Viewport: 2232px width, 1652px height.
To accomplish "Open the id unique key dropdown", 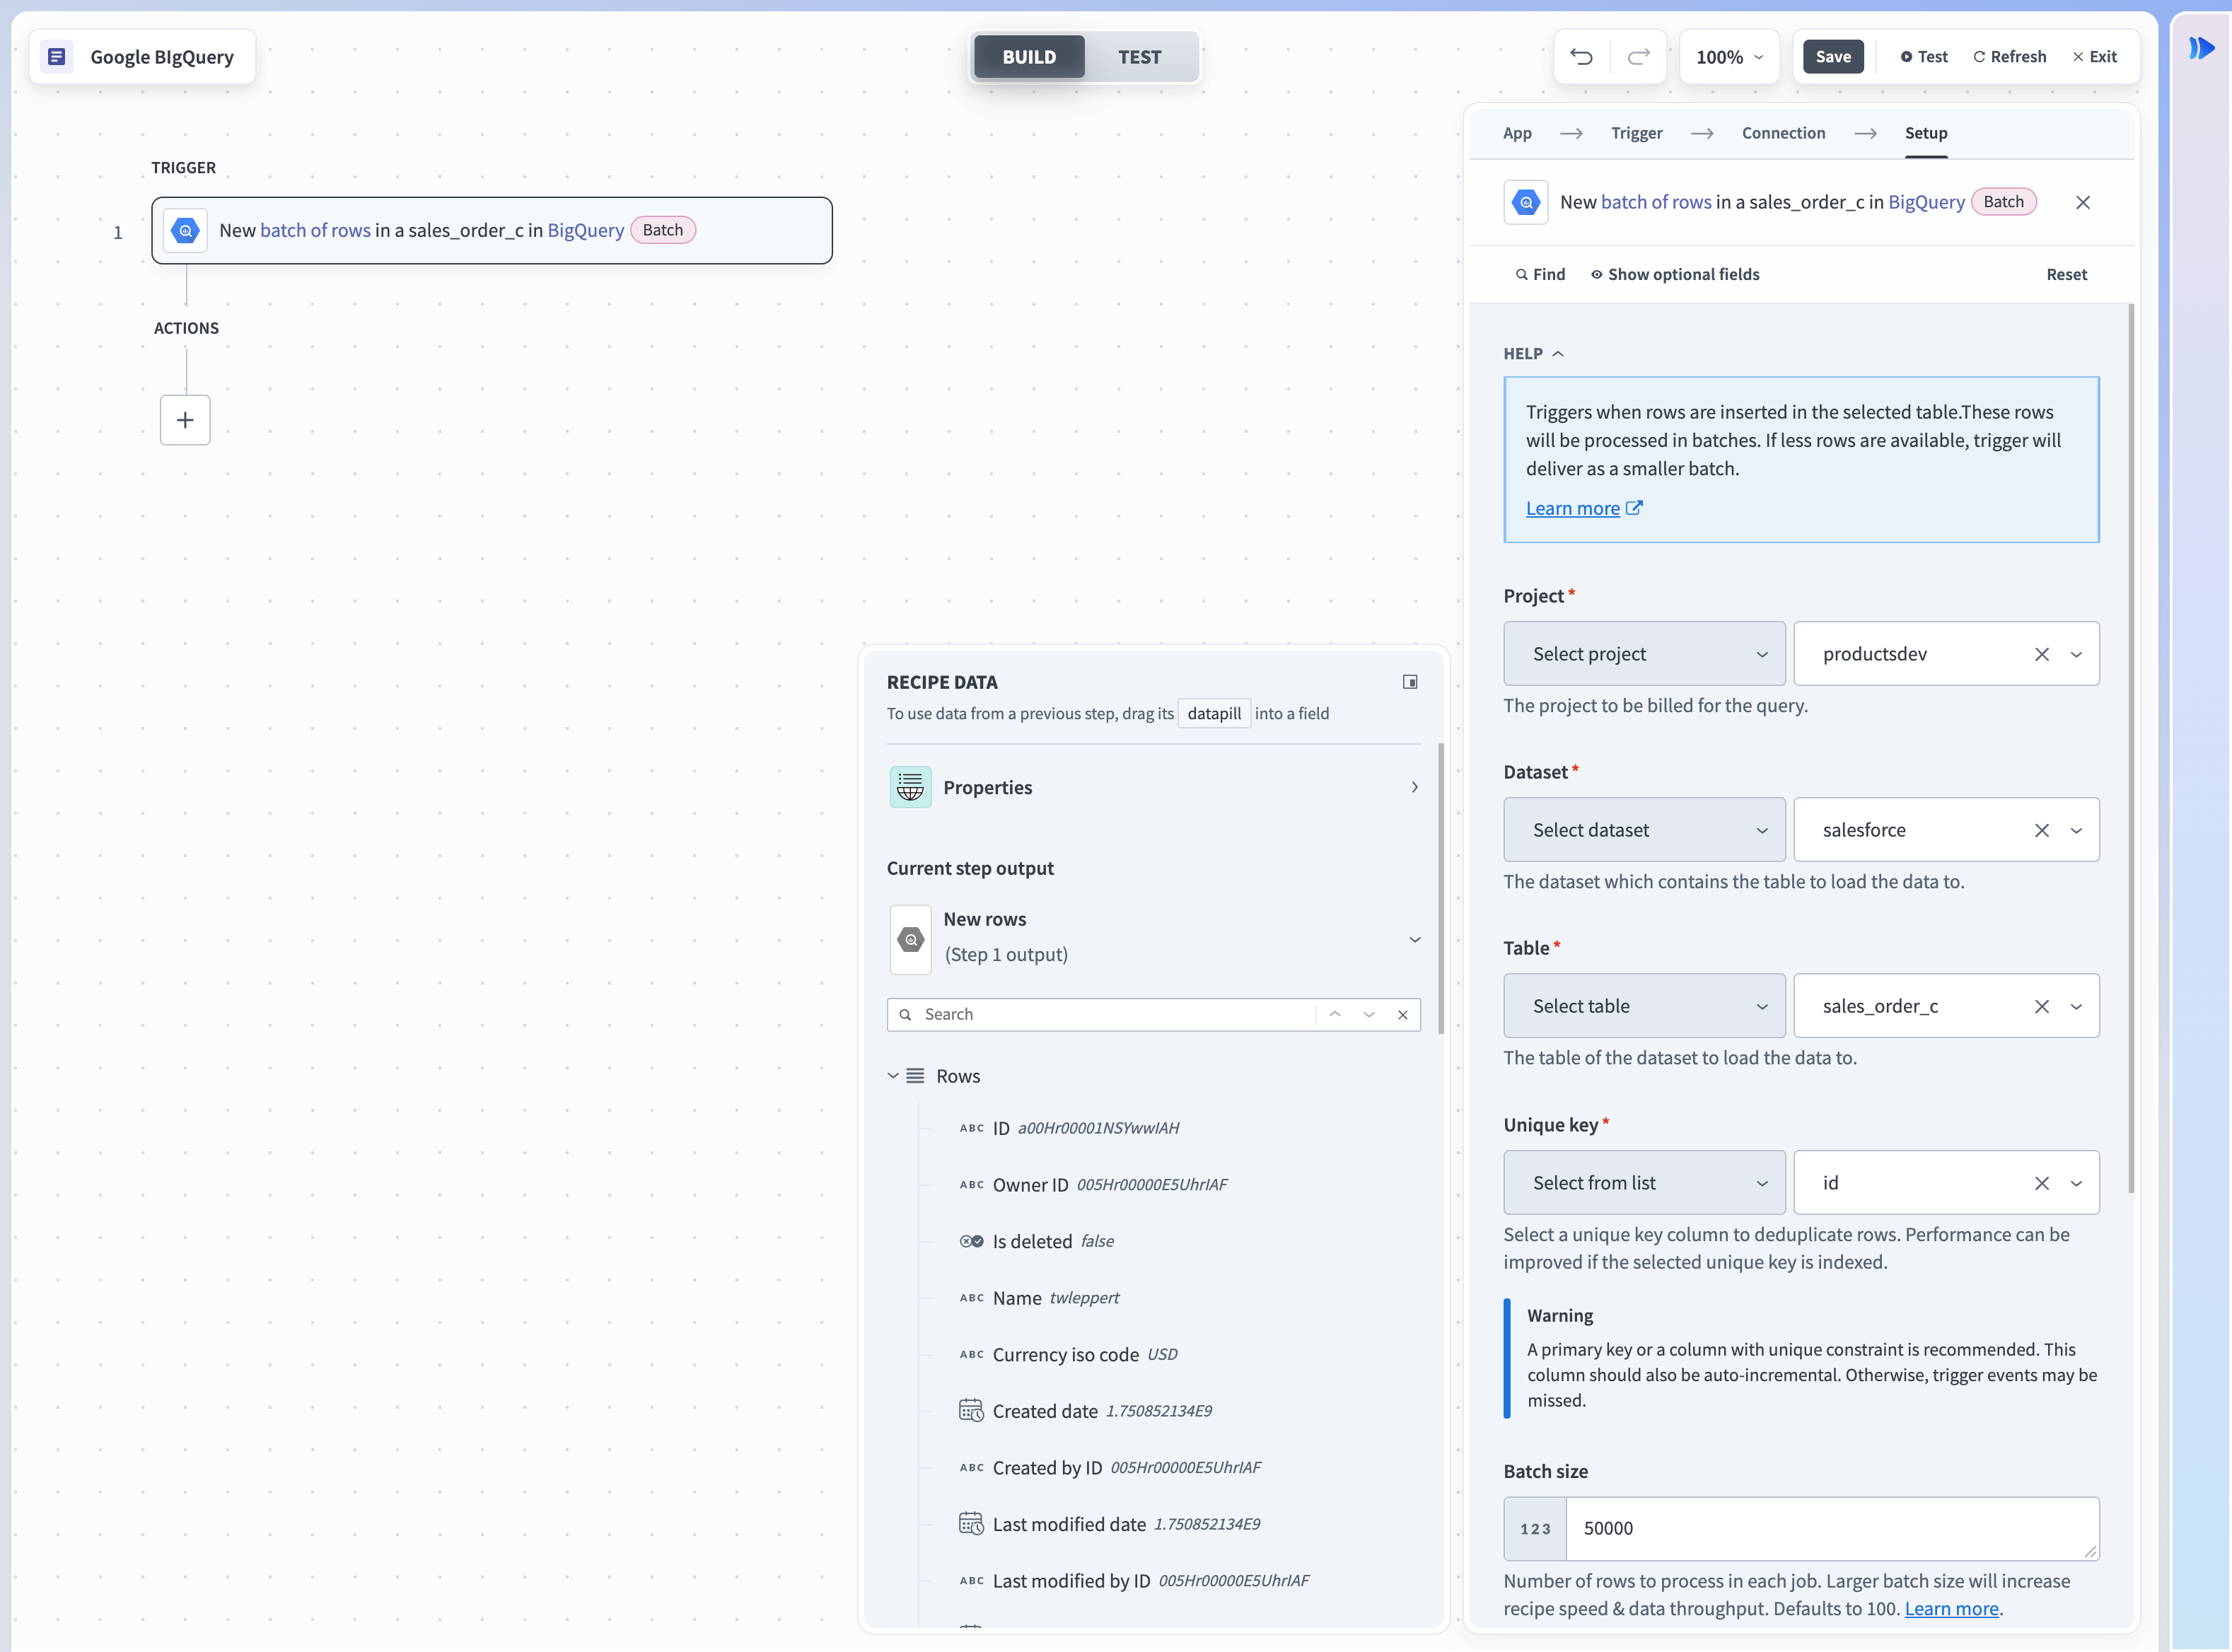I will [2076, 1183].
